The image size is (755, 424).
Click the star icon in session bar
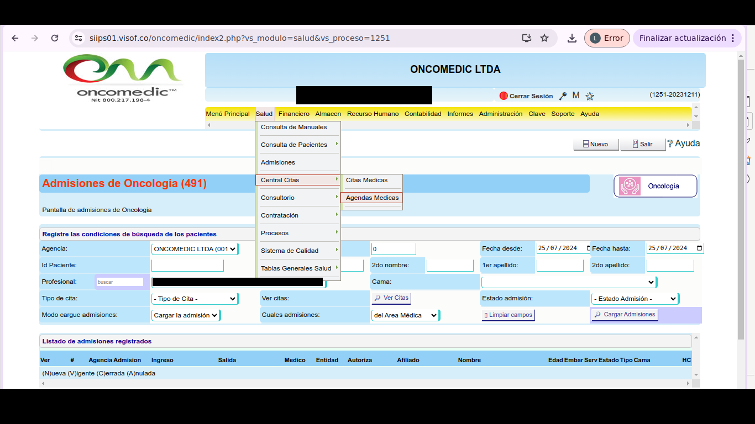click(590, 96)
